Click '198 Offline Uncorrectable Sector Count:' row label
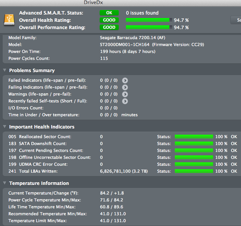 [50, 157]
